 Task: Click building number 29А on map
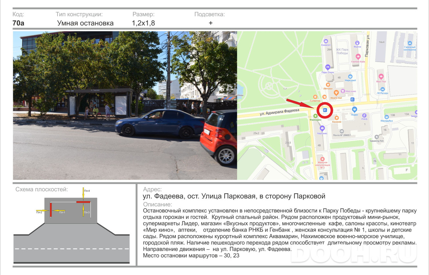click(329, 50)
